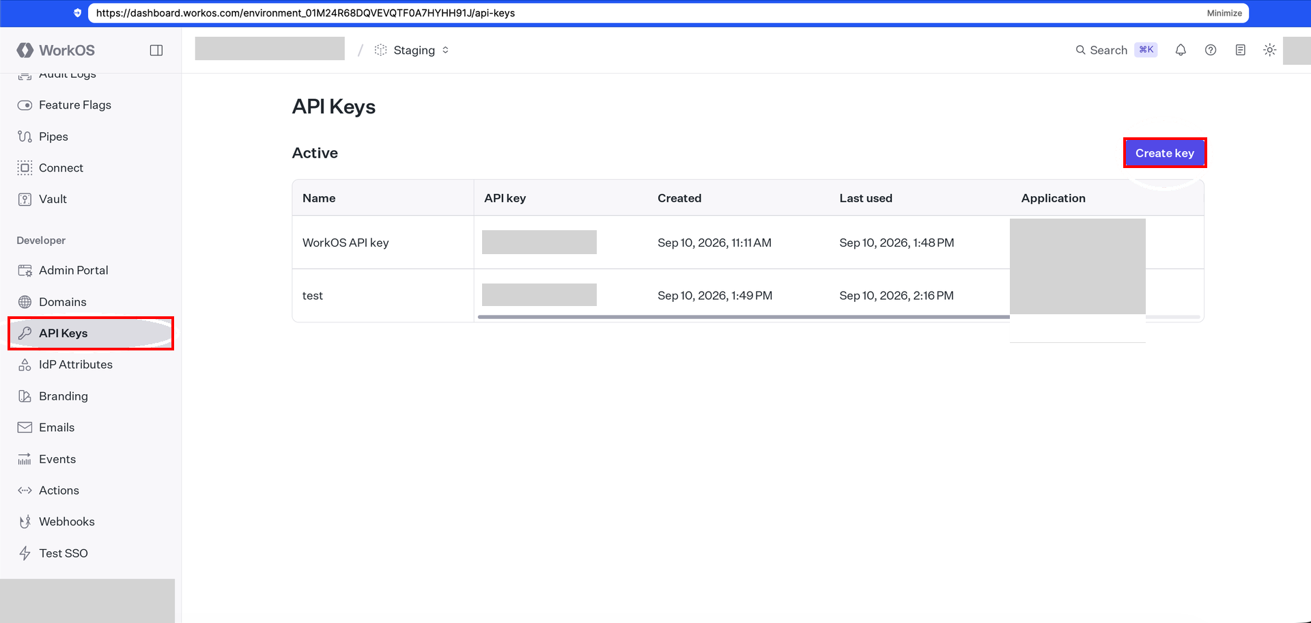Click Sep 10, 2026, 1:49 PM created date

pyautogui.click(x=715, y=296)
